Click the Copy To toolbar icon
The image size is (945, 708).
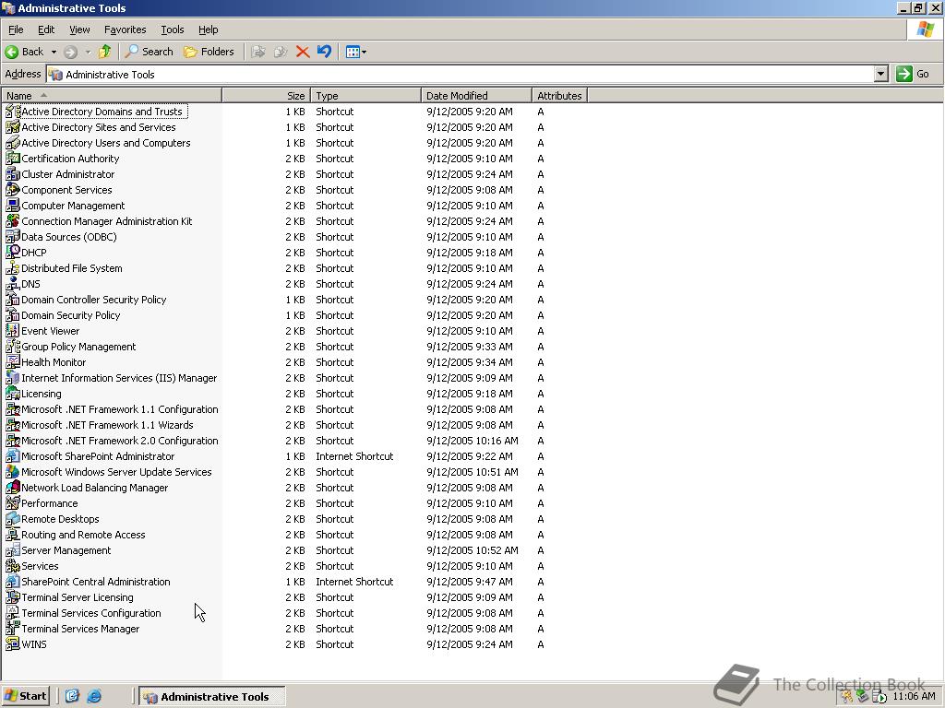281,52
